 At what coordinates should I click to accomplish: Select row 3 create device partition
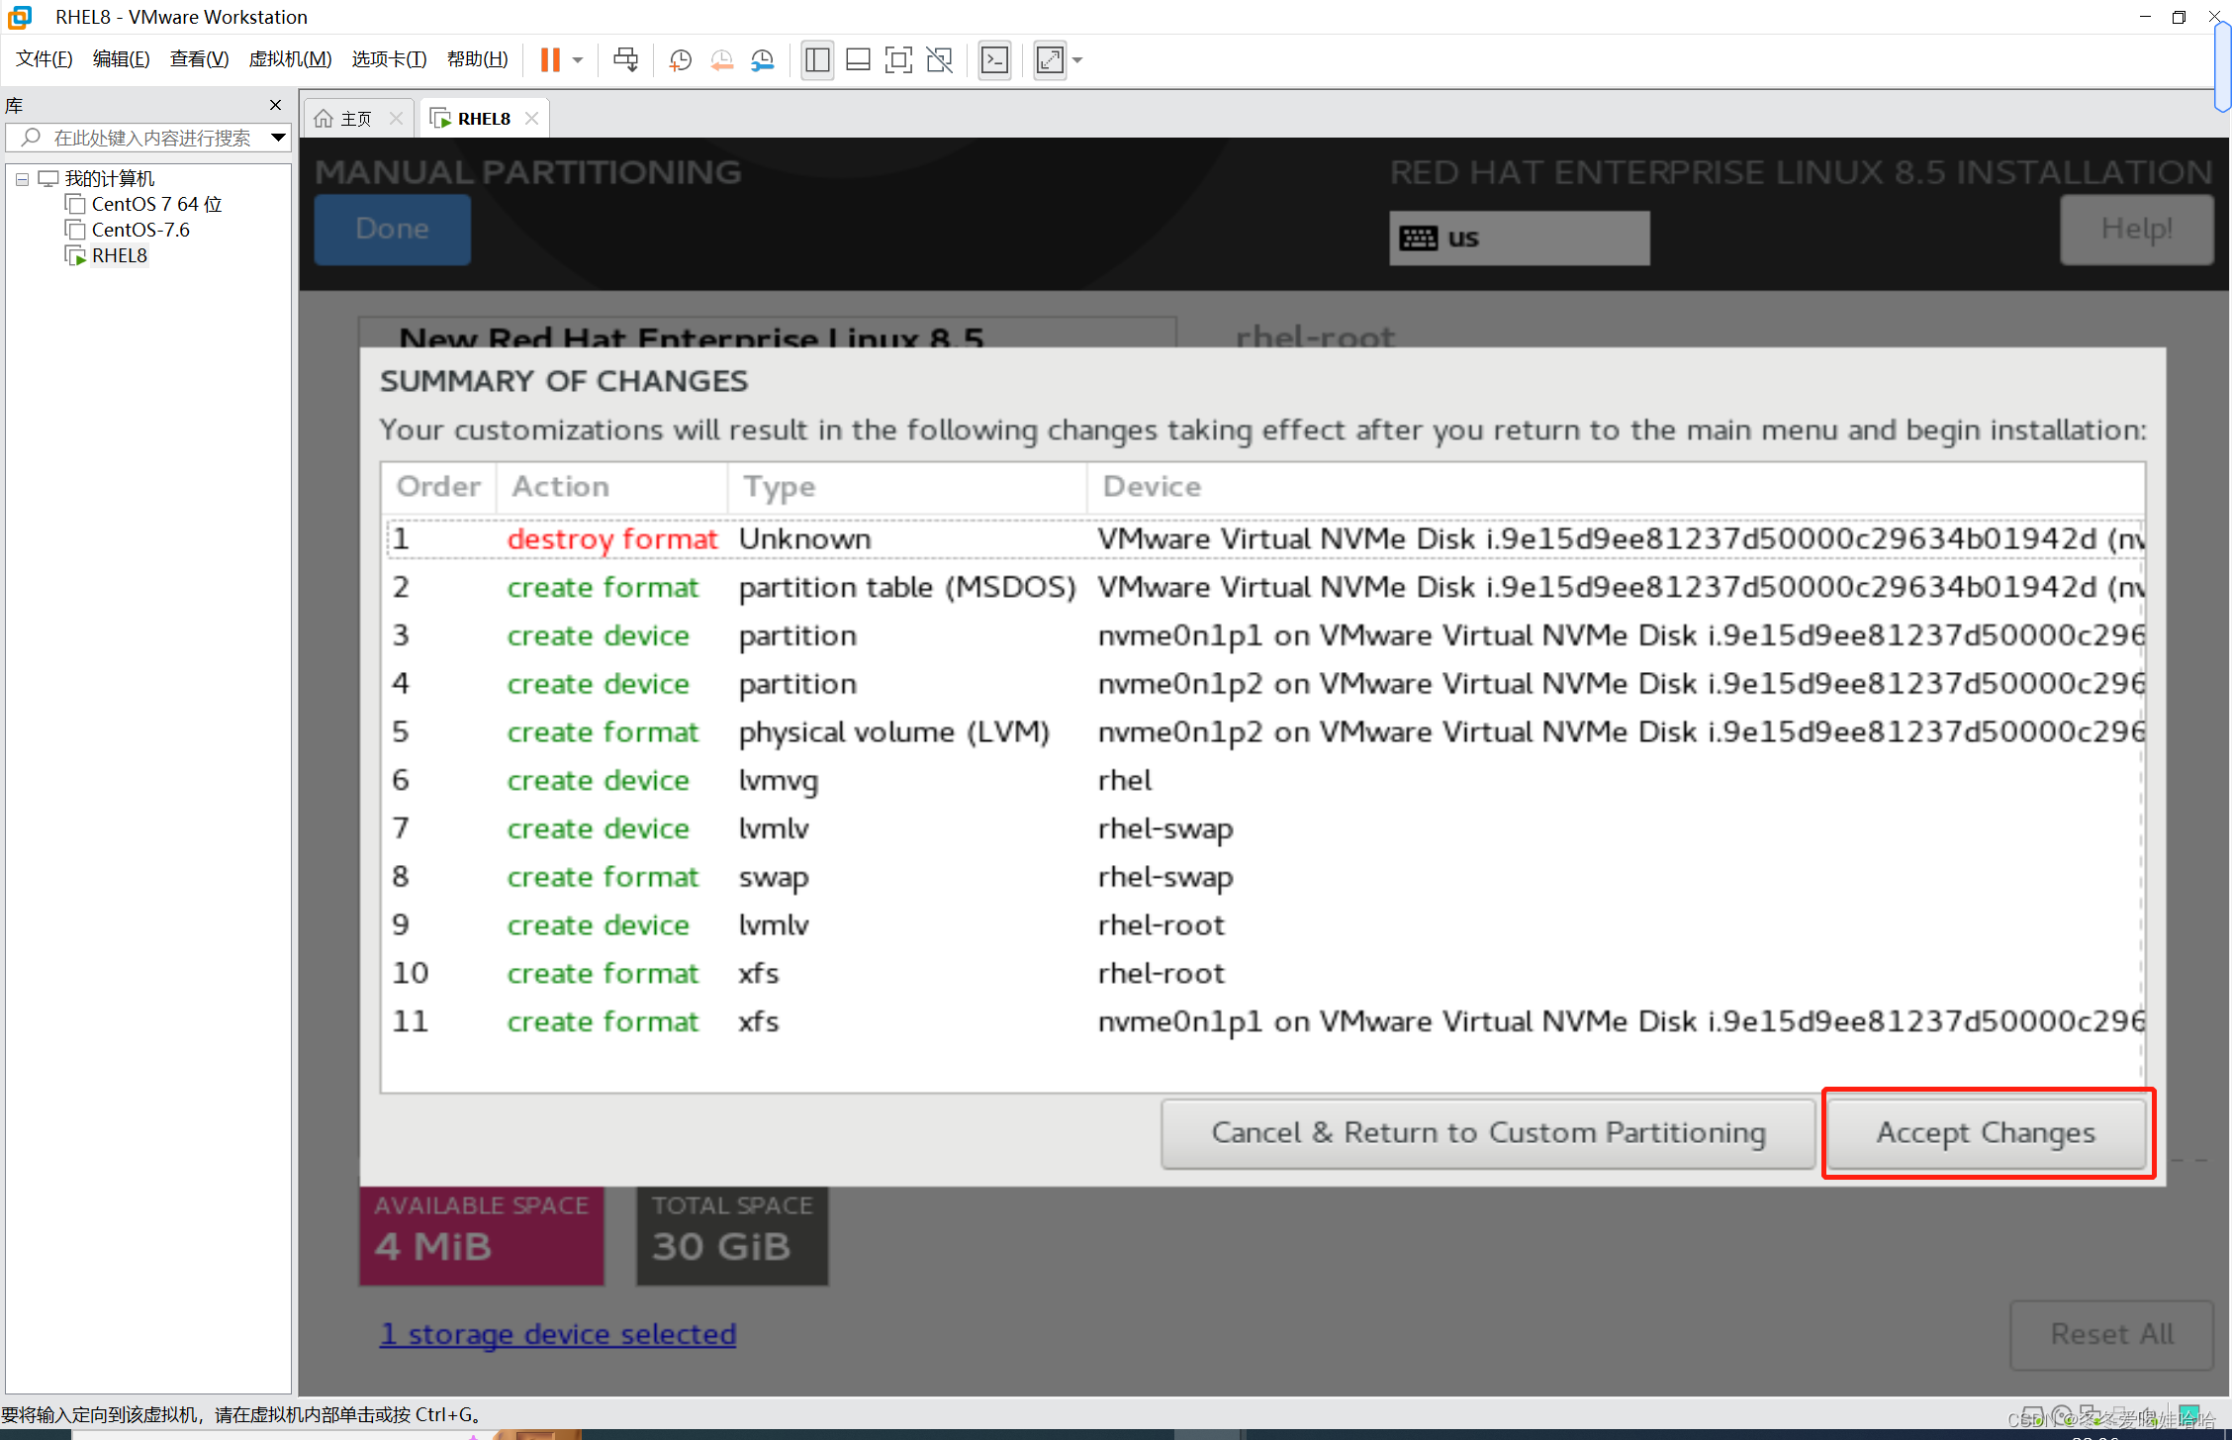1263,635
